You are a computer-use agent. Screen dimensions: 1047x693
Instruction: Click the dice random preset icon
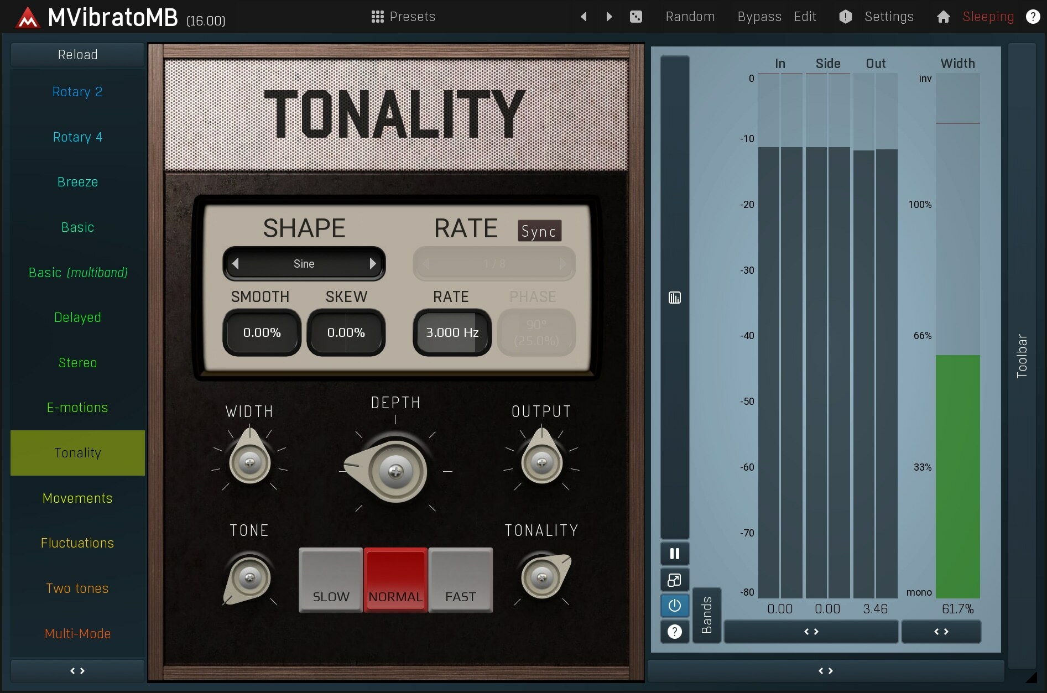(636, 16)
